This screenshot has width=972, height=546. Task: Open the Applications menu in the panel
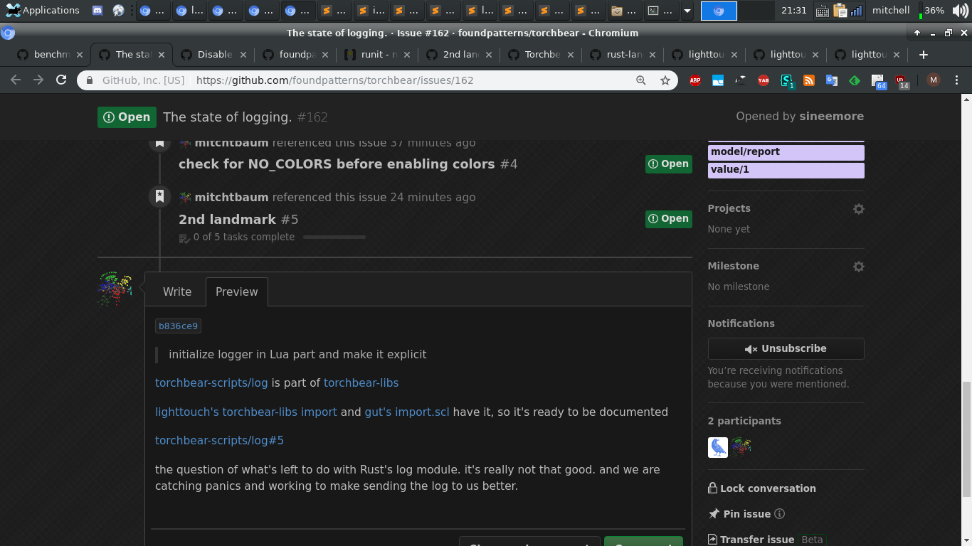coord(43,11)
